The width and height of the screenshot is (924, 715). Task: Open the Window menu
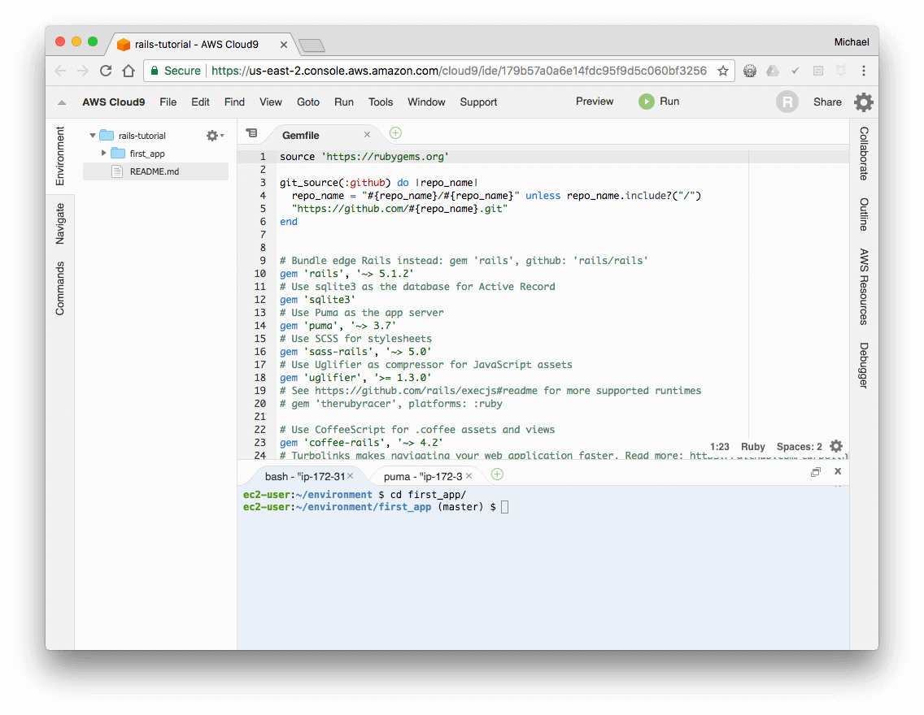coord(426,102)
